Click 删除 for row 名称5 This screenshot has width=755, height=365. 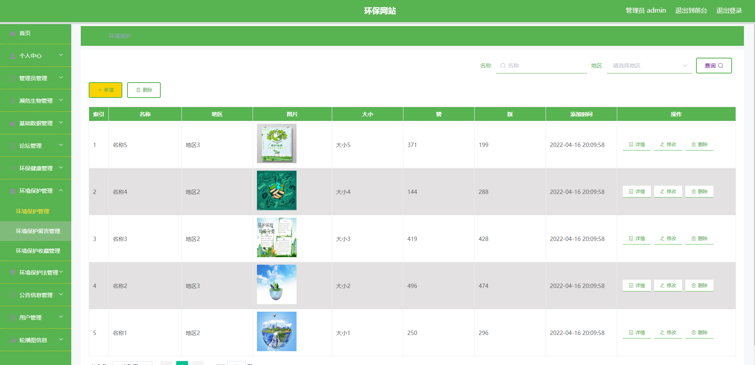(x=699, y=145)
